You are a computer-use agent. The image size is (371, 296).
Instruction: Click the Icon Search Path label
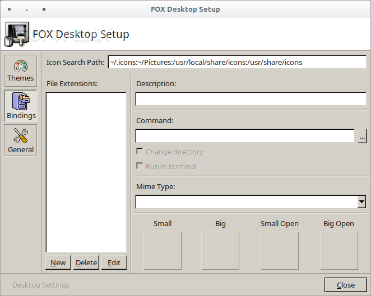point(76,62)
